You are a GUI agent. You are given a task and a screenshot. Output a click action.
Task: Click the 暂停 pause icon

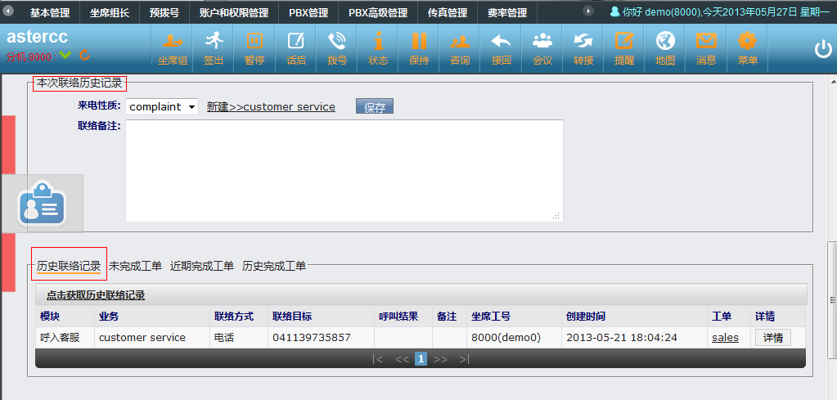254,48
